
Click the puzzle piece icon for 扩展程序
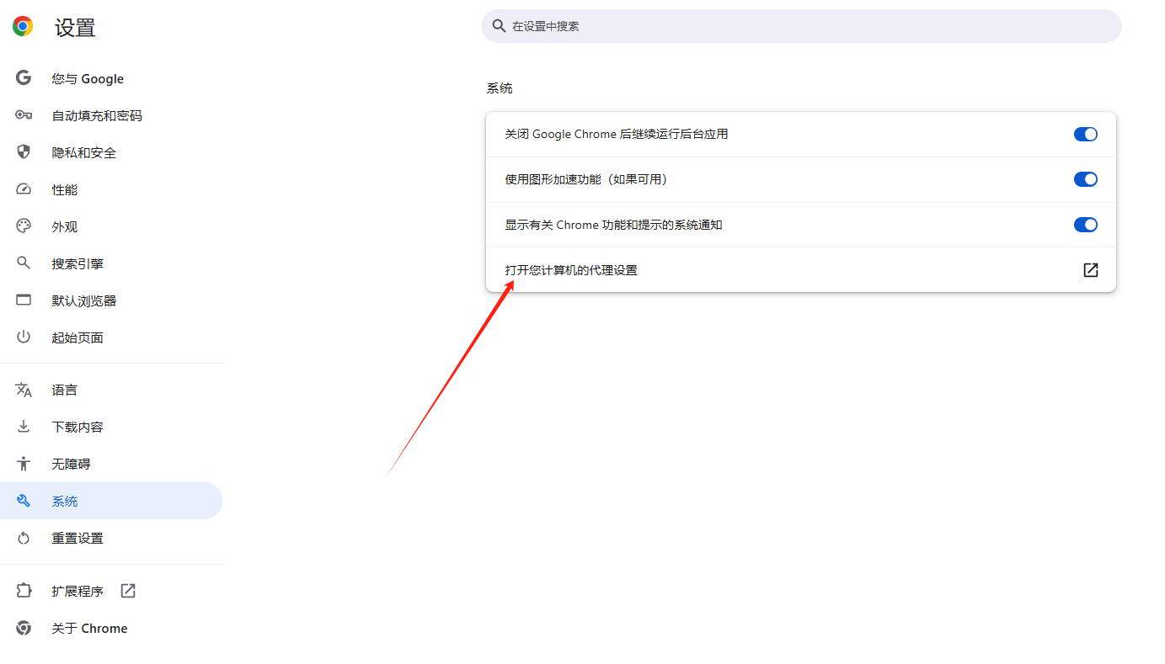click(24, 591)
